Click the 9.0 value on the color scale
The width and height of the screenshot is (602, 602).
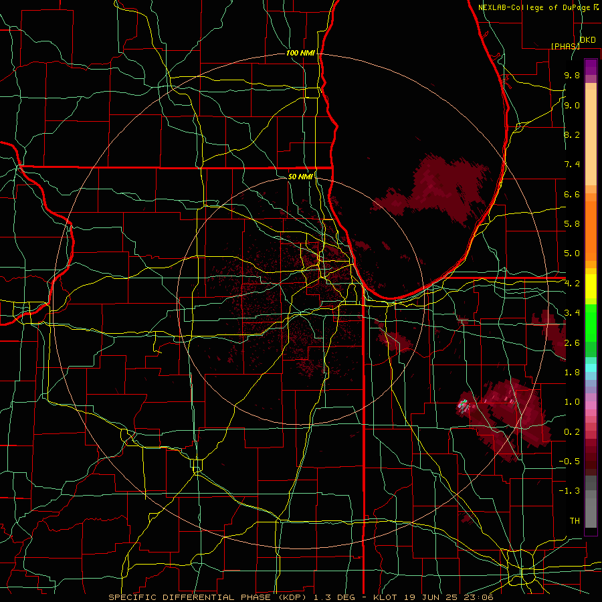pos(572,106)
